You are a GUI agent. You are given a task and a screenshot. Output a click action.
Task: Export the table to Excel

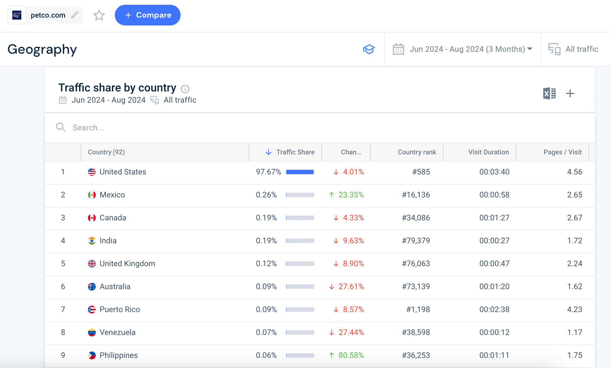(549, 93)
